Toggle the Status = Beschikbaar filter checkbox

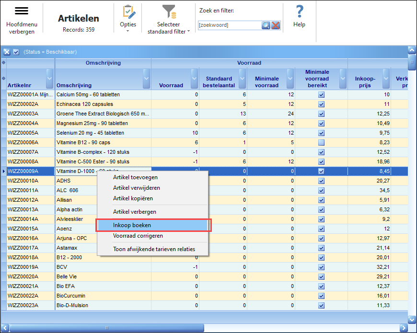16,52
